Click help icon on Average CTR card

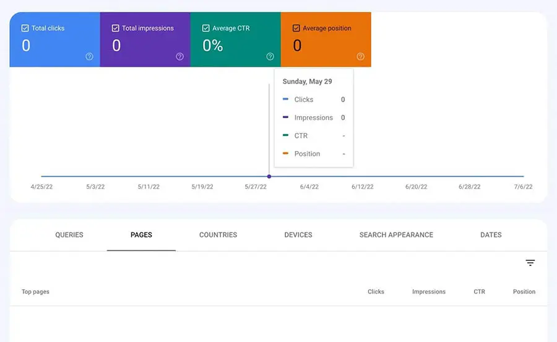[270, 56]
